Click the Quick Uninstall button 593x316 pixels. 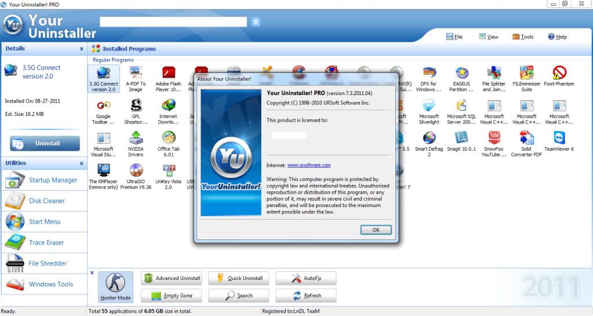[x=239, y=278]
